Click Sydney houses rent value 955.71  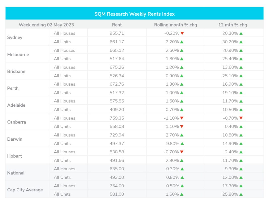[117, 33]
